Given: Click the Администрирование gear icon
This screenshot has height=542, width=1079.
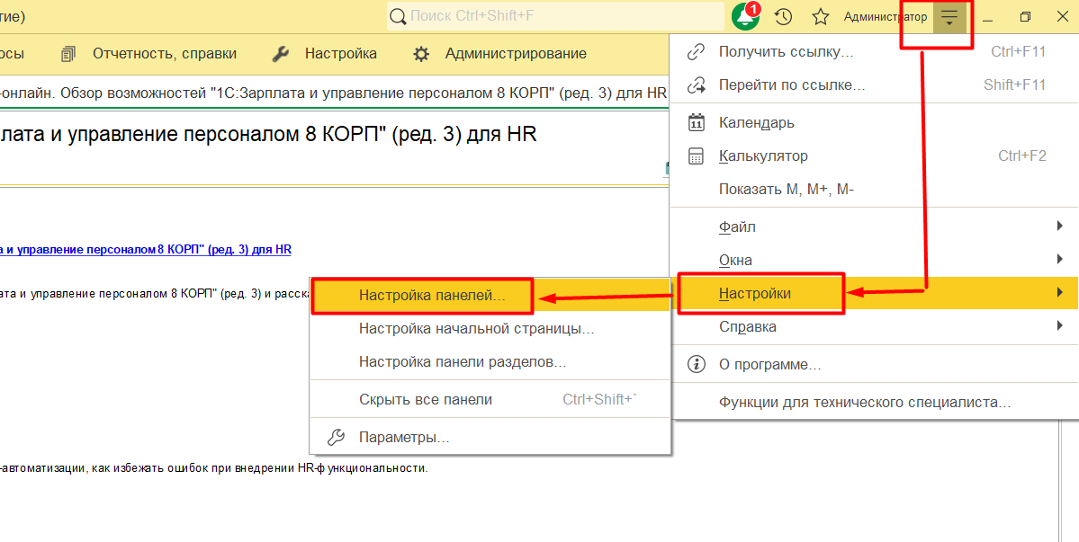Looking at the screenshot, I should point(421,54).
